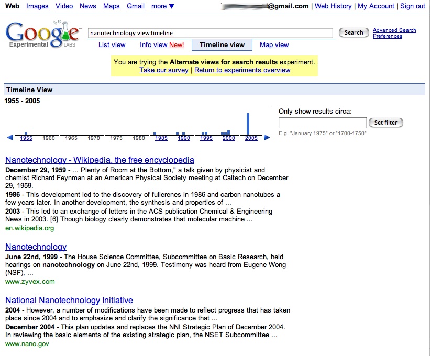430x356 pixels.
Task: Click the www.zyvex.com URL text
Action: coord(30,282)
